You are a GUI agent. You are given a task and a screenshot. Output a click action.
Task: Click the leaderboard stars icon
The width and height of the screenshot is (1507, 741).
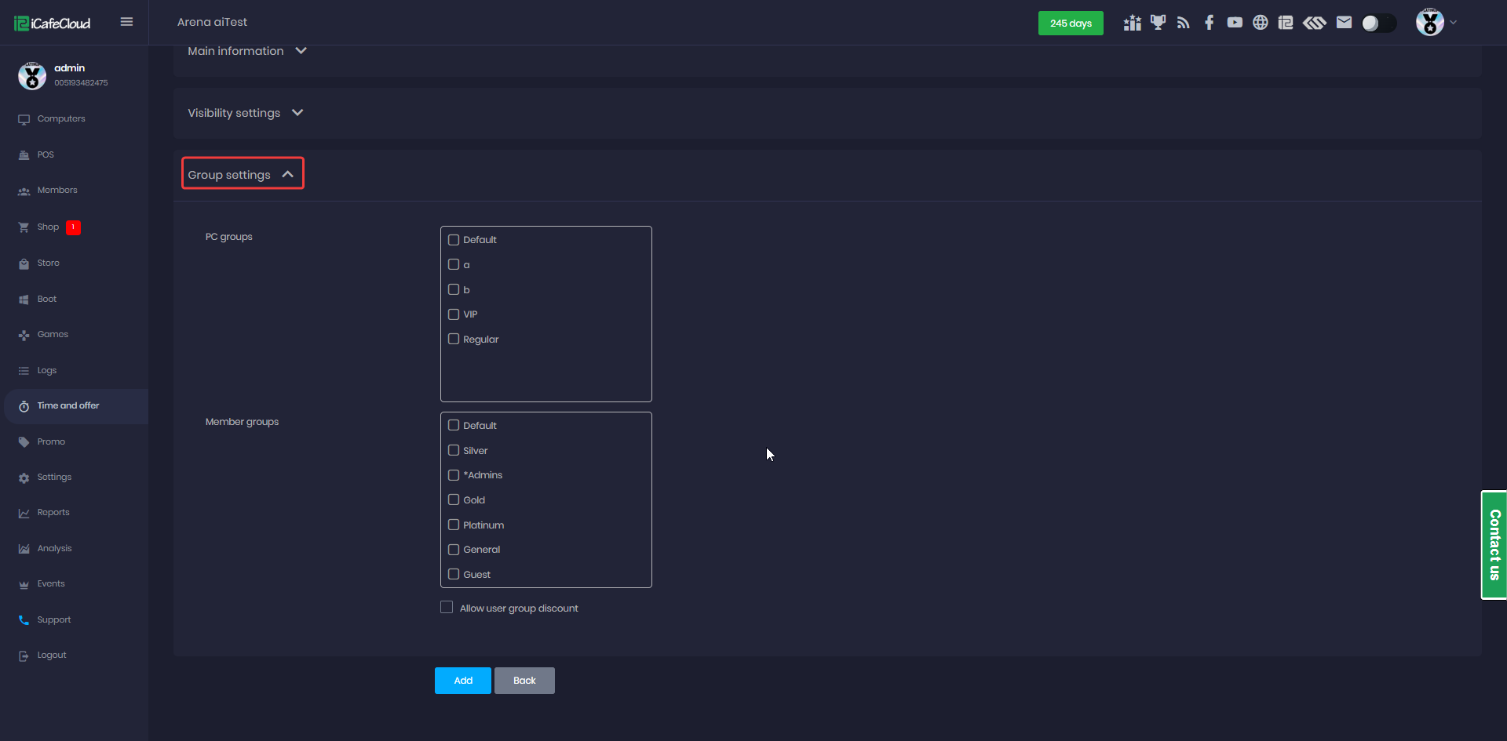point(1132,23)
